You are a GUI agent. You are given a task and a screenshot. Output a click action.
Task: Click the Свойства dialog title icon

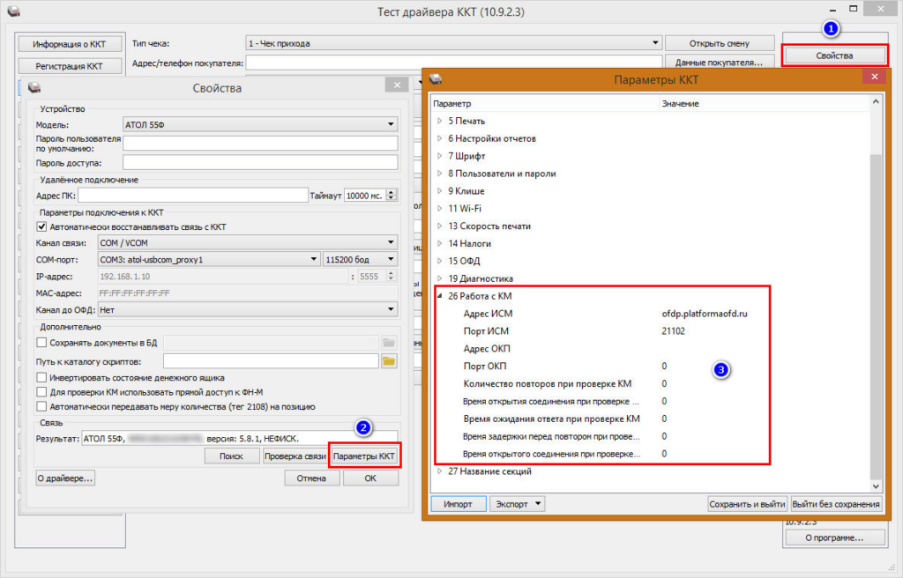coord(34,87)
